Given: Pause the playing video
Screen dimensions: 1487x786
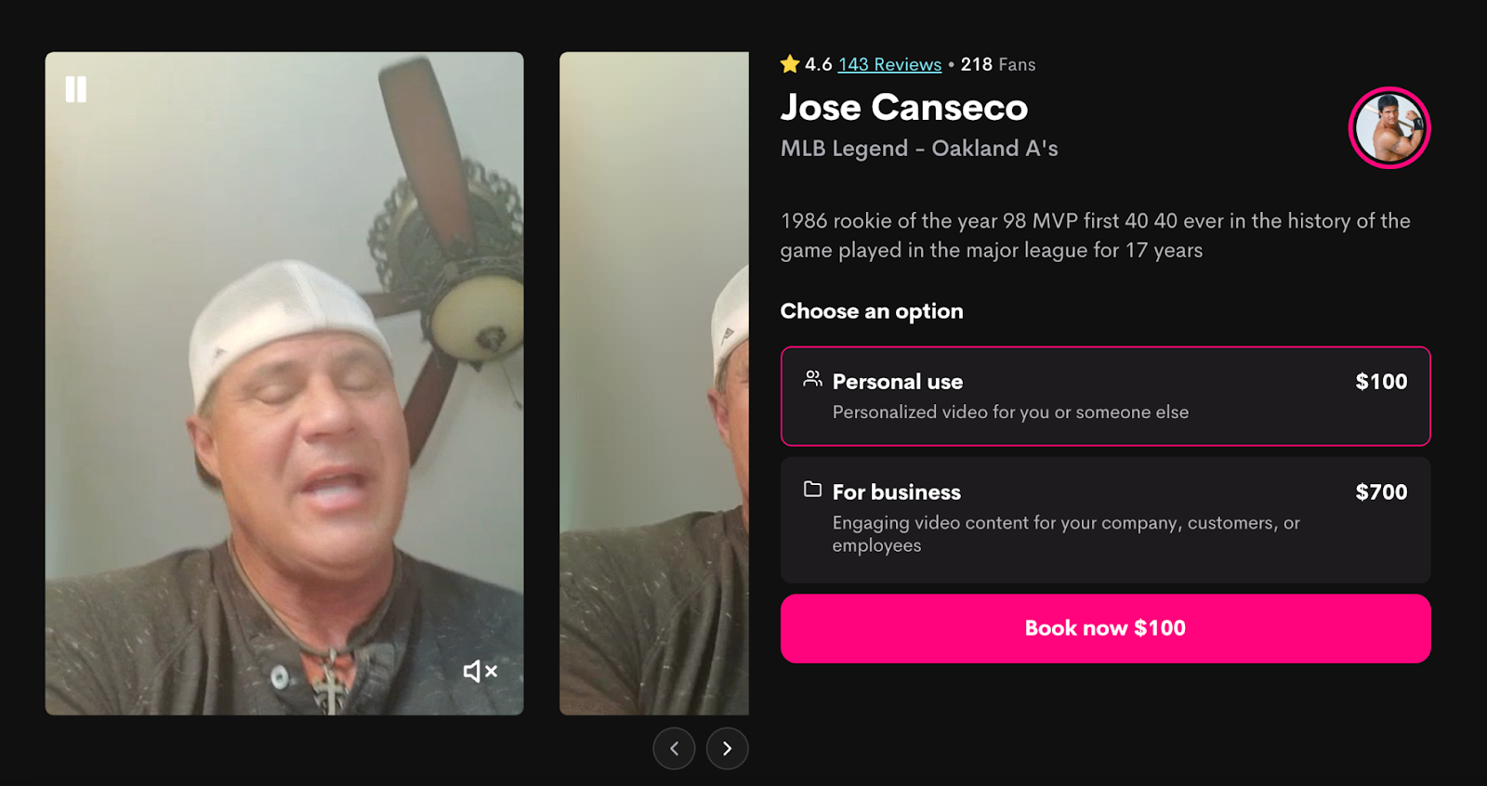Looking at the screenshot, I should (76, 89).
